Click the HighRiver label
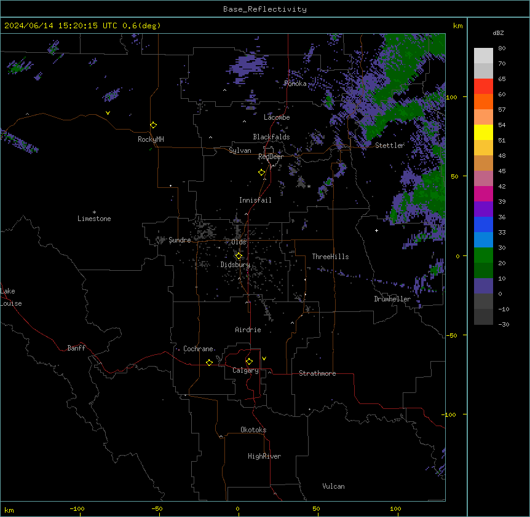The width and height of the screenshot is (530, 517). click(264, 456)
